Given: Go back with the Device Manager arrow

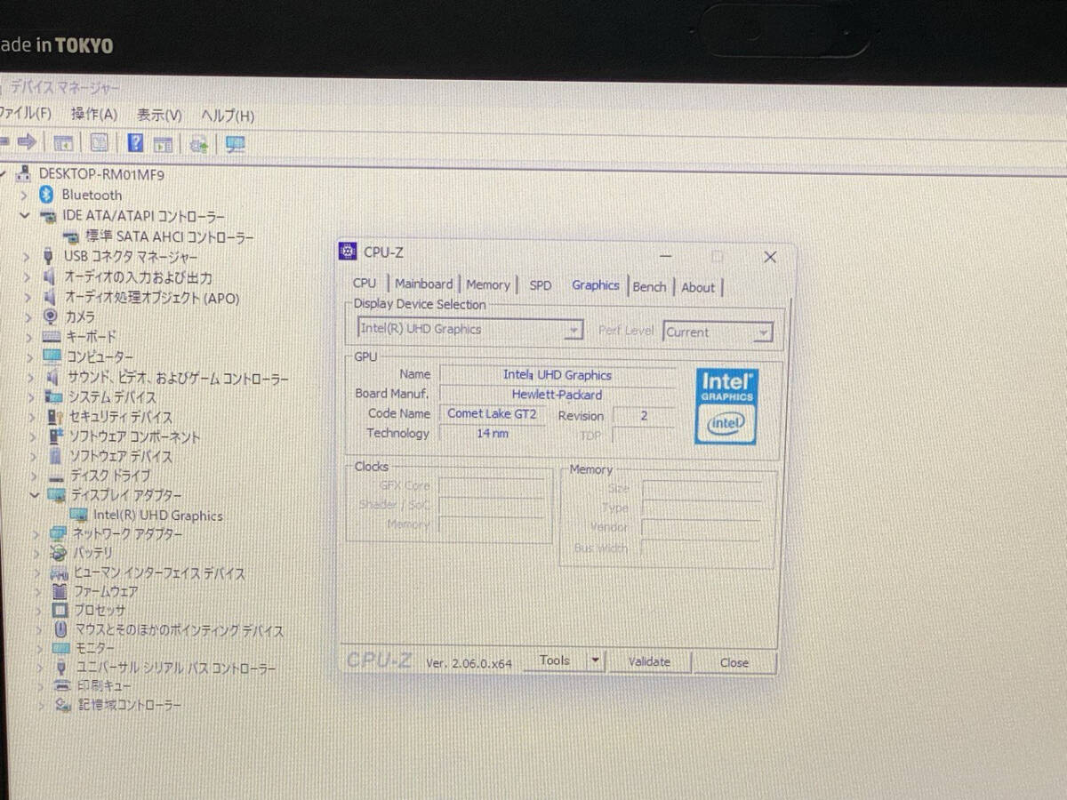Looking at the screenshot, I should pos(3,141).
